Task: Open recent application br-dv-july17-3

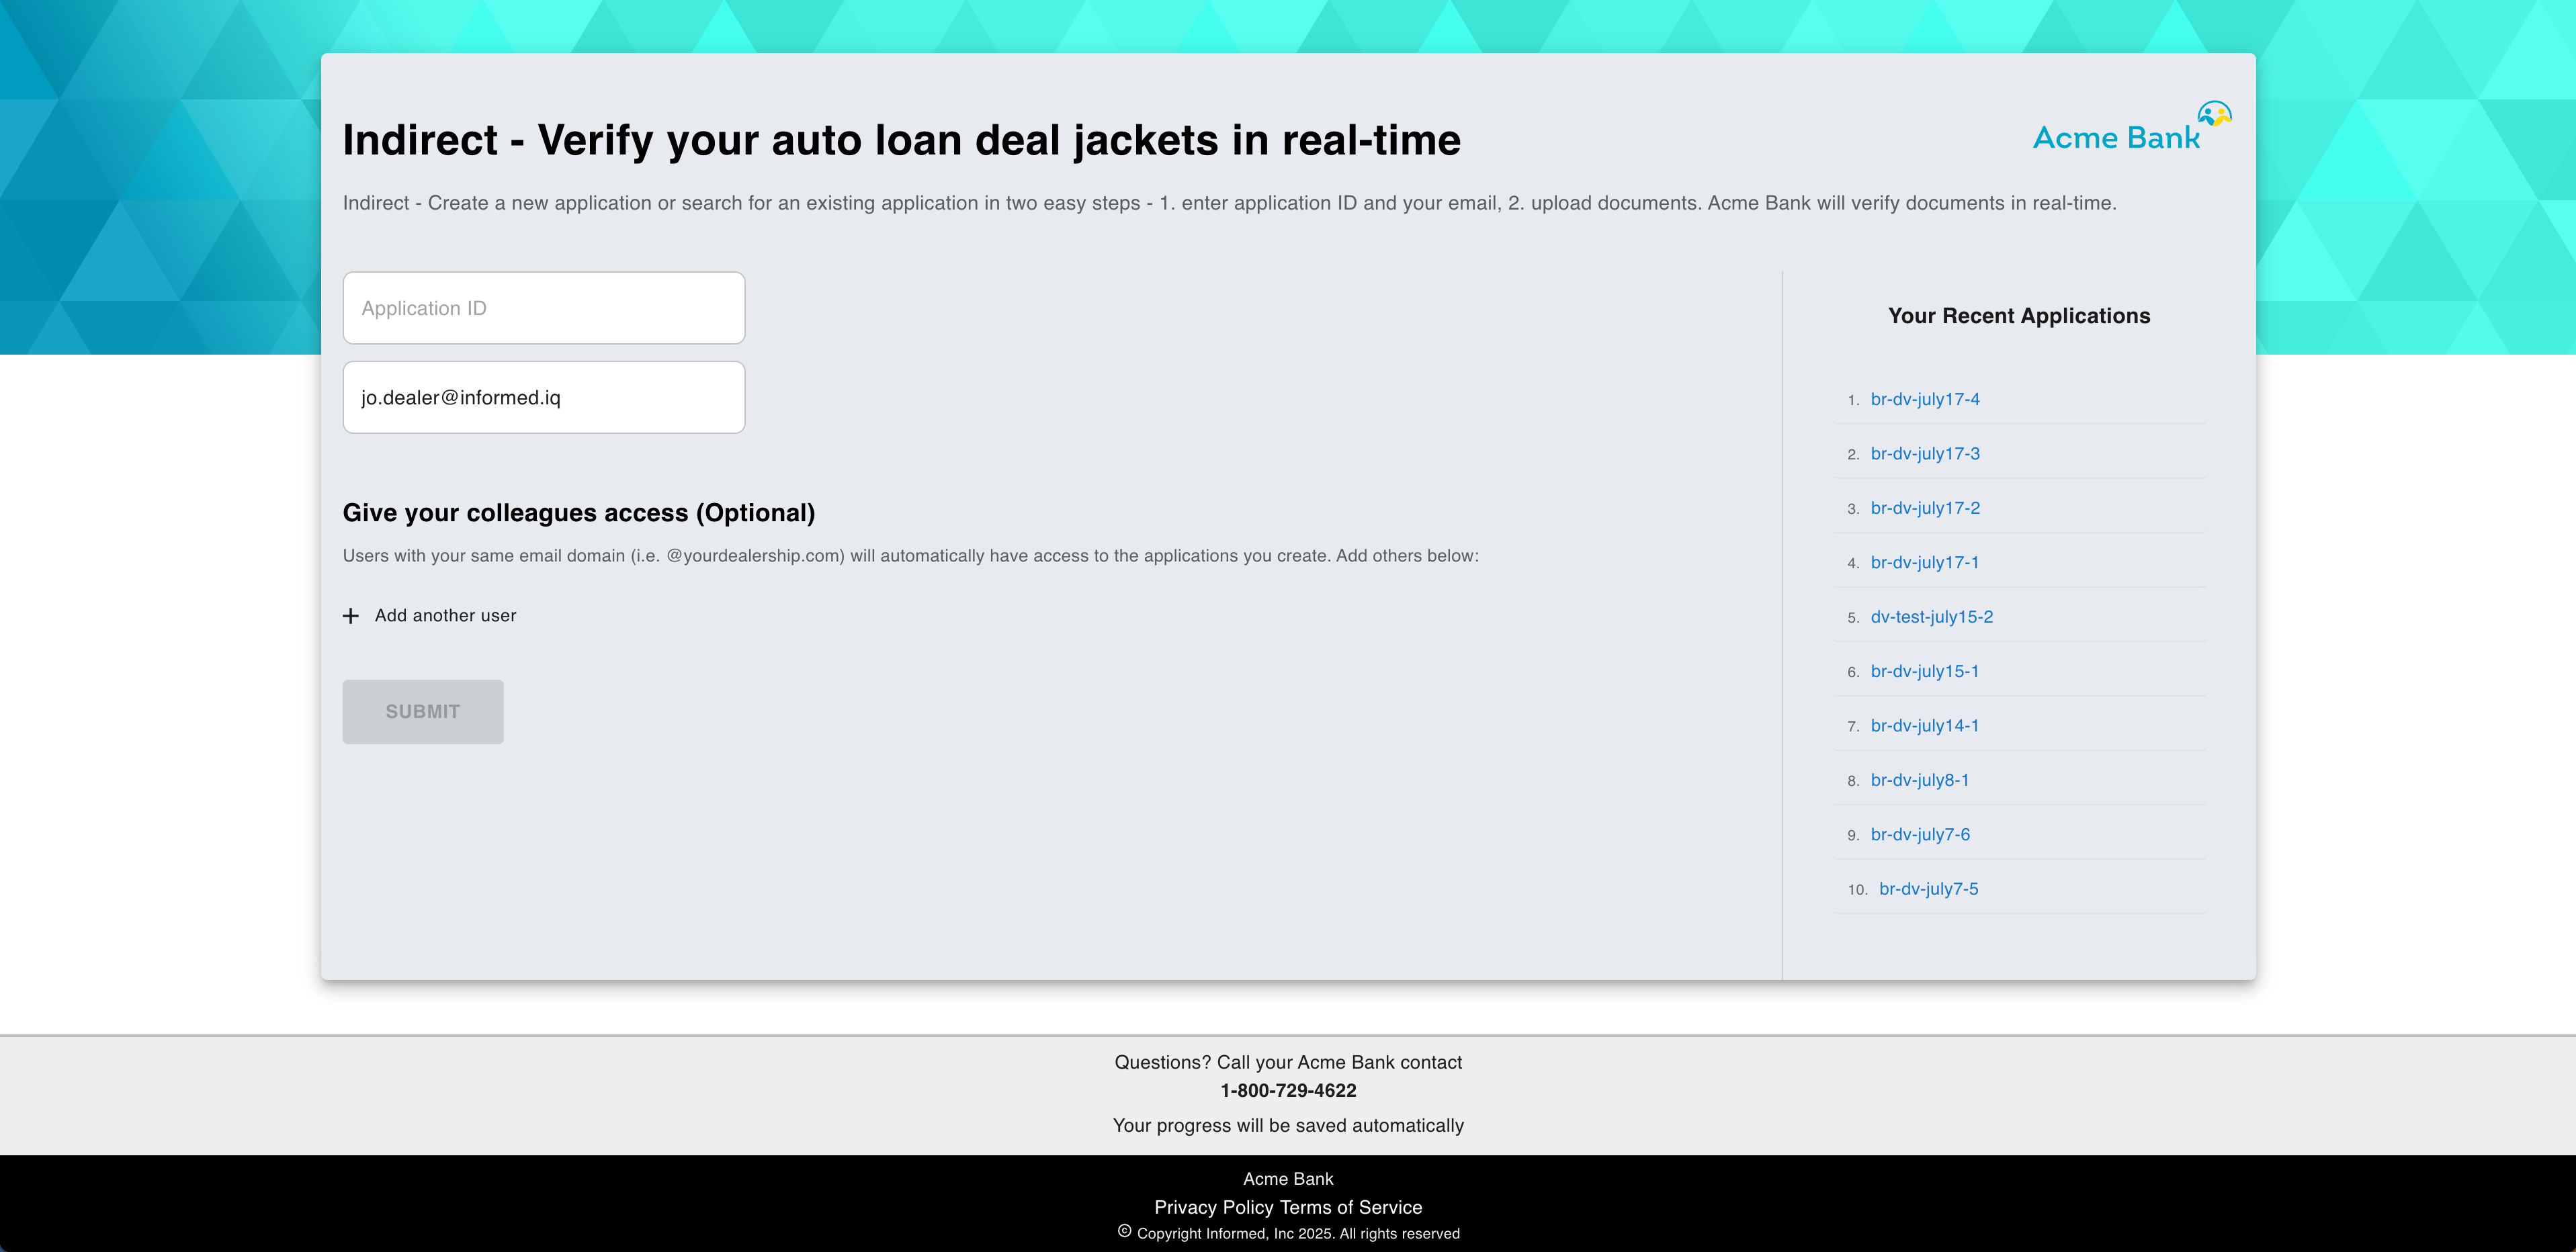Action: coord(1924,454)
